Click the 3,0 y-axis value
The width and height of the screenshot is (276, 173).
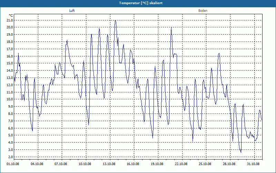(10, 150)
